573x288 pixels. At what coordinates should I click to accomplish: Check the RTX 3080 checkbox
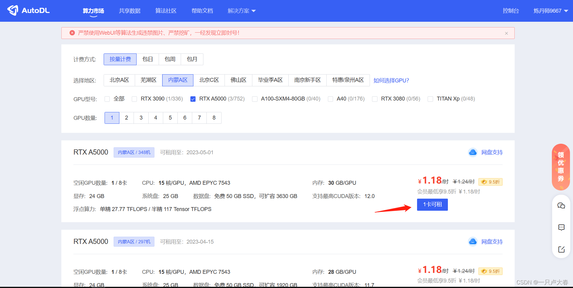tap(375, 99)
